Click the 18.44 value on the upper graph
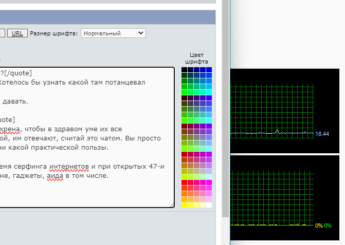This screenshot has height=245, width=345. point(322,134)
